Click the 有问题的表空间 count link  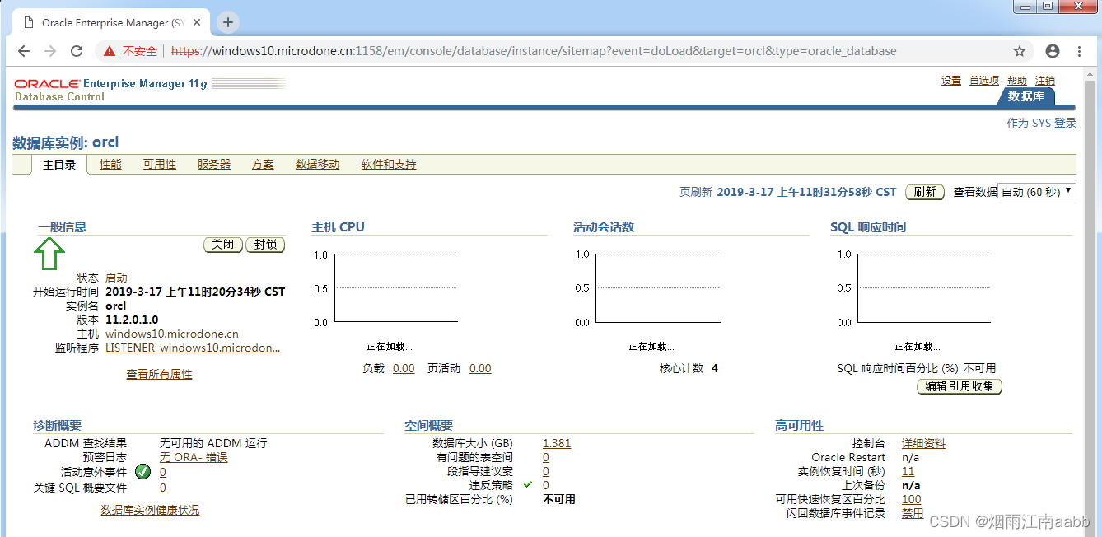coord(546,457)
